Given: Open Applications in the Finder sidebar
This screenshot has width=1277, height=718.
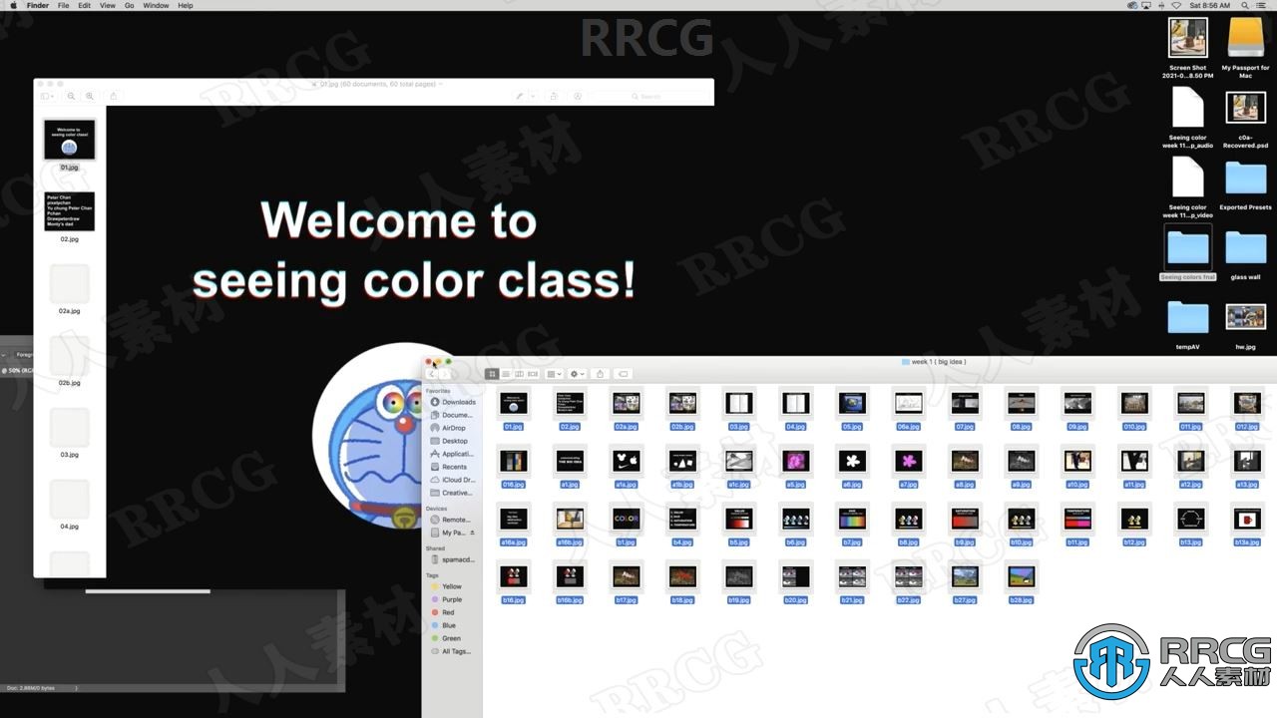Looking at the screenshot, I should point(453,454).
